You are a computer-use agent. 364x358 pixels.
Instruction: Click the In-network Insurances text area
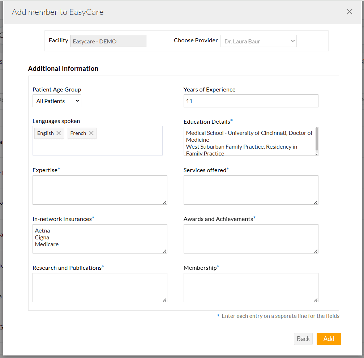point(99,239)
